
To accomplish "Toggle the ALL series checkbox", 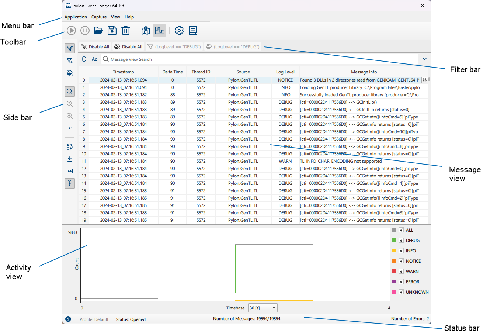I will [401, 230].
